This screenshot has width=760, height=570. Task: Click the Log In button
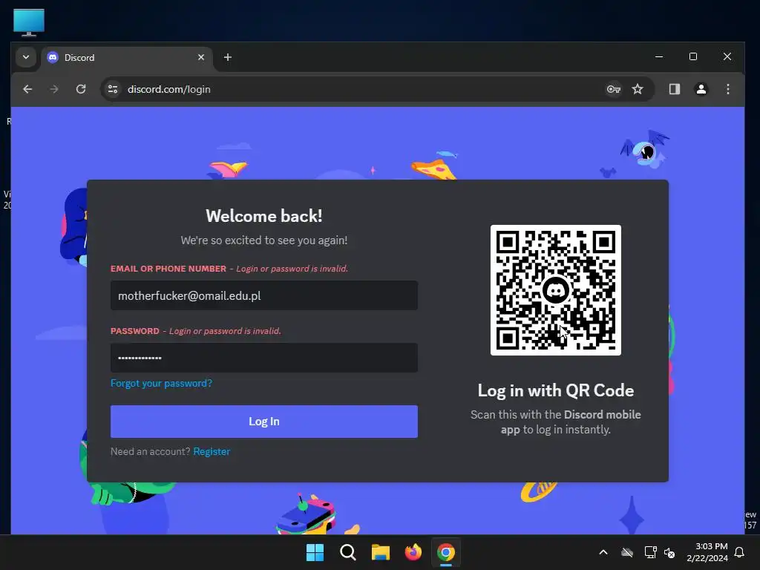click(263, 422)
